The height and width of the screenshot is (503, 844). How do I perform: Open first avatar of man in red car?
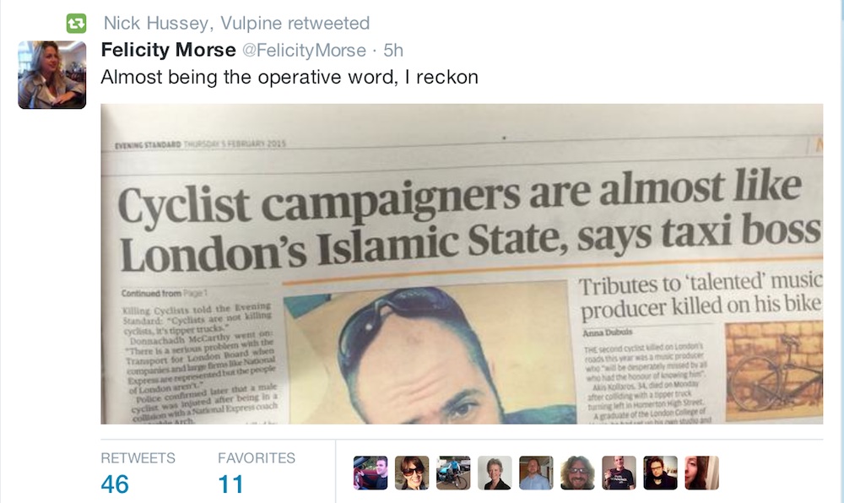pyautogui.click(x=371, y=473)
